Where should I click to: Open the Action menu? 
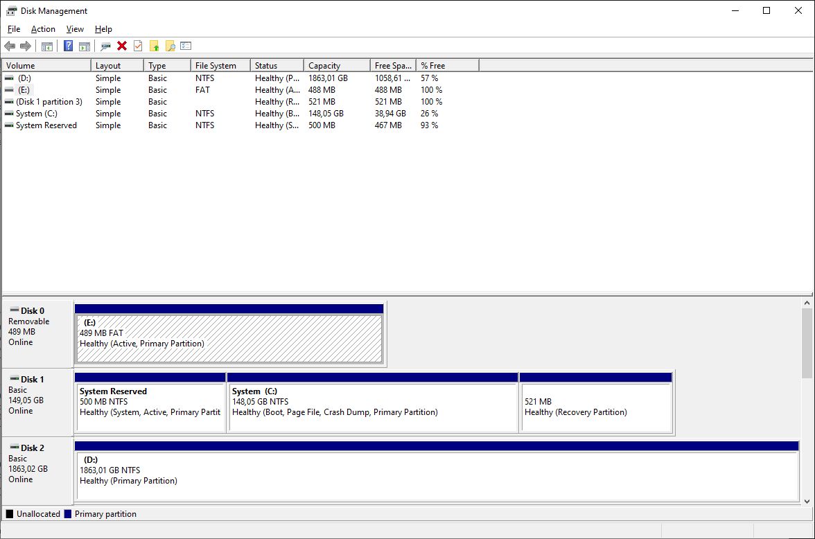(43, 29)
